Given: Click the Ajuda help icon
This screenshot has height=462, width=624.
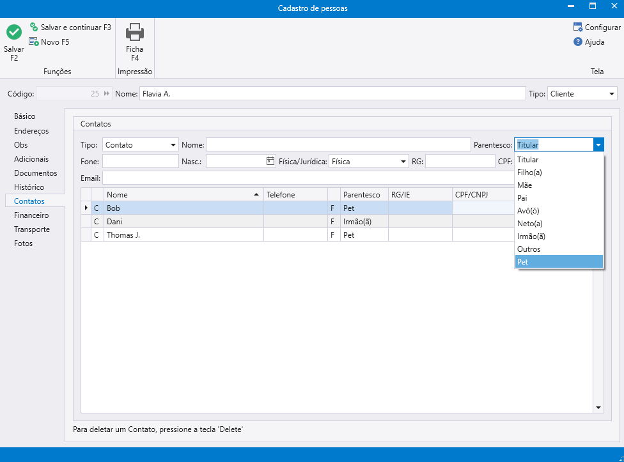Looking at the screenshot, I should [x=578, y=42].
